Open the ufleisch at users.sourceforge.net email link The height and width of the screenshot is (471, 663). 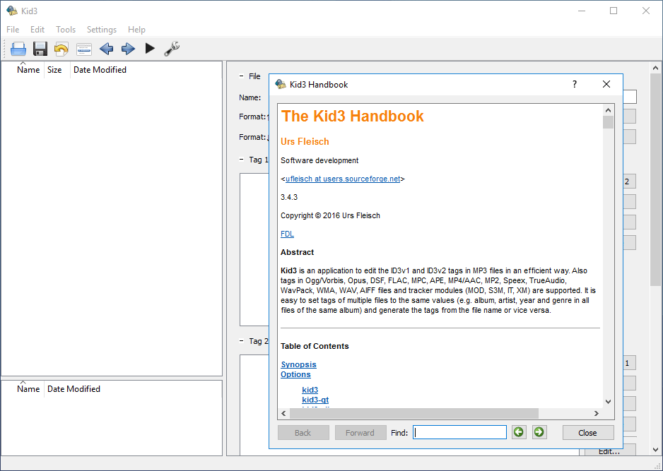coord(343,179)
